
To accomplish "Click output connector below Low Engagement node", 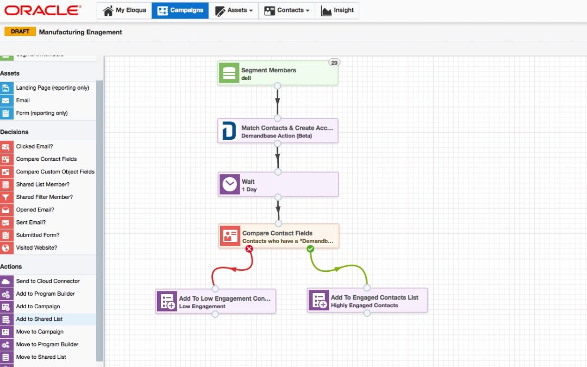I will pyautogui.click(x=215, y=314).
